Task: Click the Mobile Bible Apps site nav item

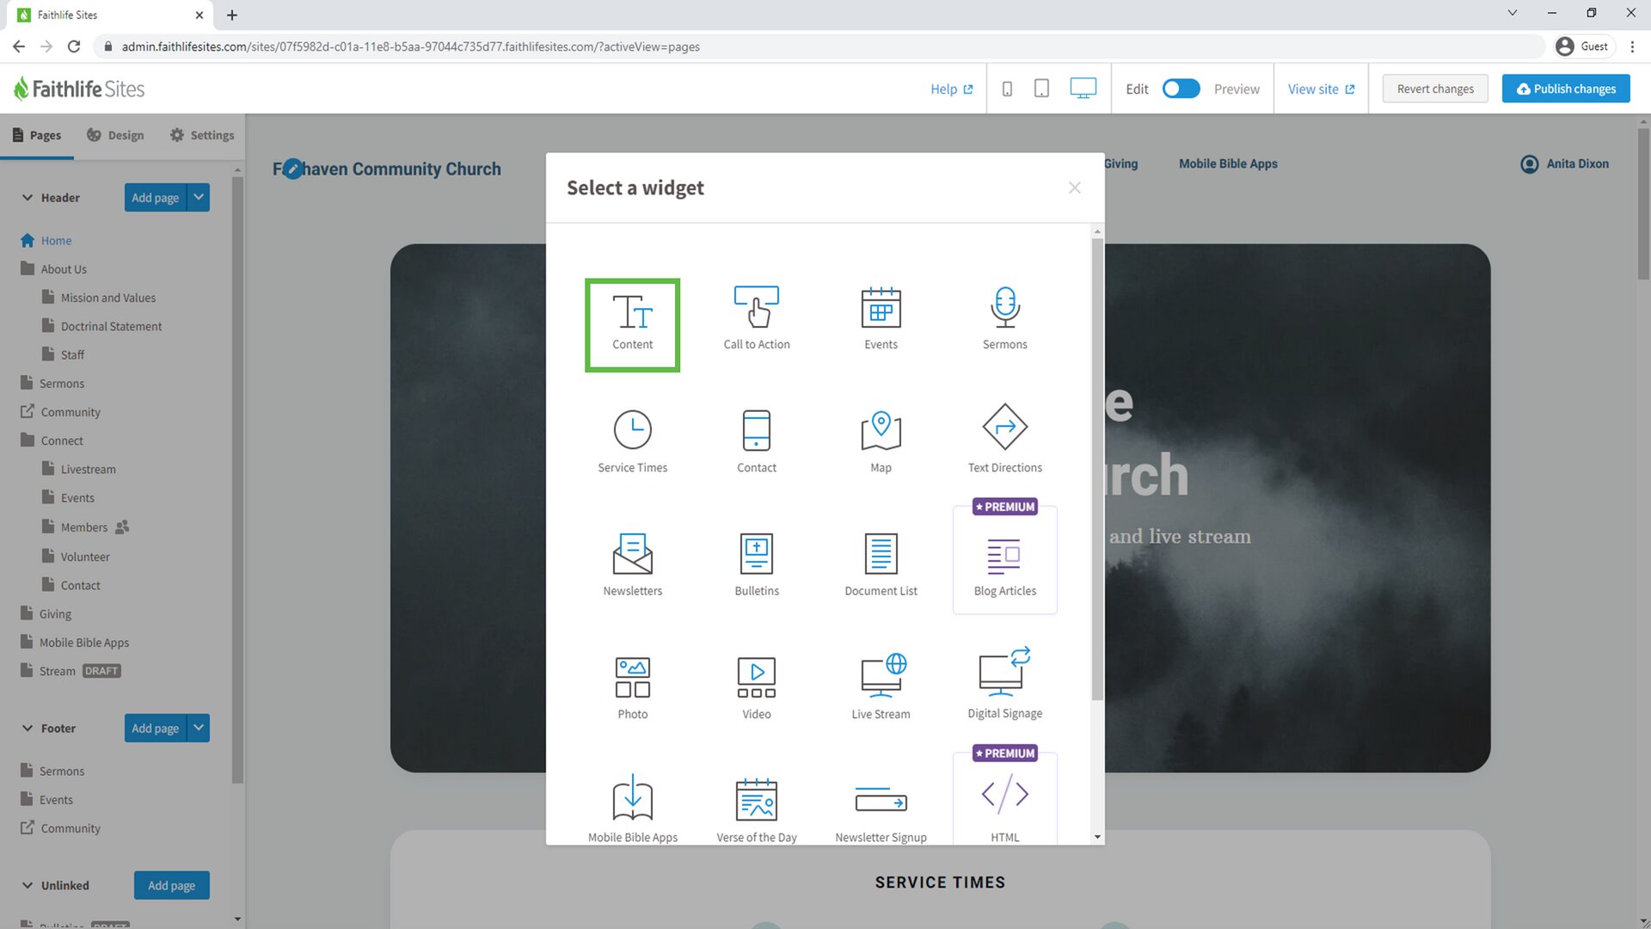Action: [x=1228, y=163]
